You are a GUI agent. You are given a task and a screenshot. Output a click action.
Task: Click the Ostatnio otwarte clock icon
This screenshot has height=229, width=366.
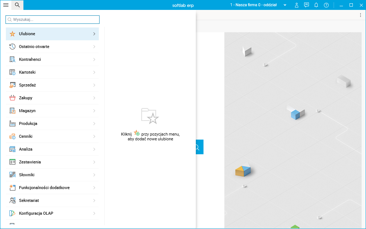12,47
